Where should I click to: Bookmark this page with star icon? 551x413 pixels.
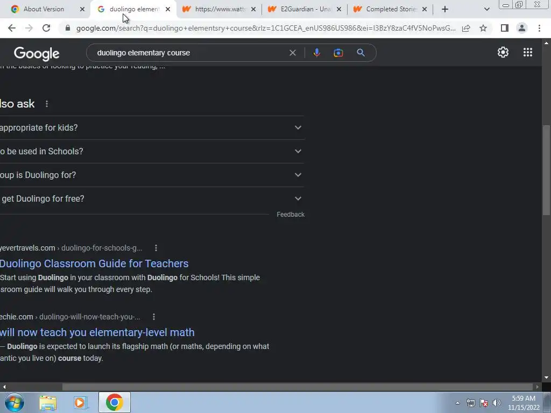[x=483, y=28]
